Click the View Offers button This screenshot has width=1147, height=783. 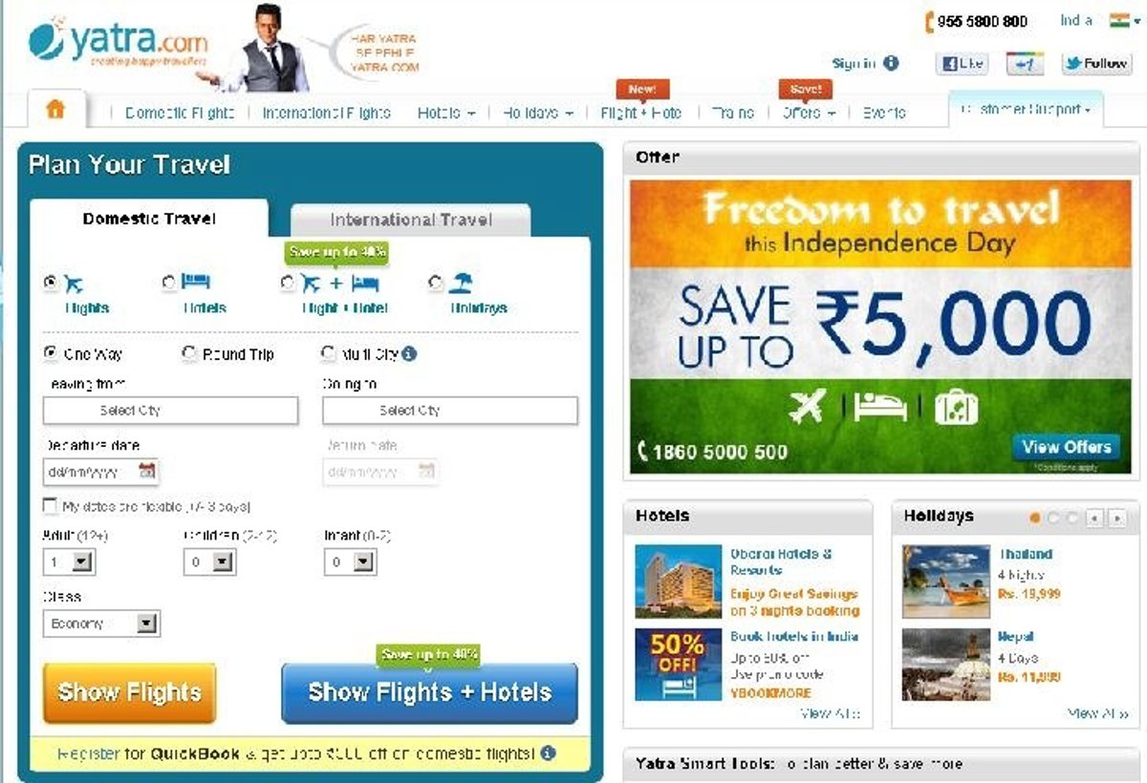coord(1066,447)
